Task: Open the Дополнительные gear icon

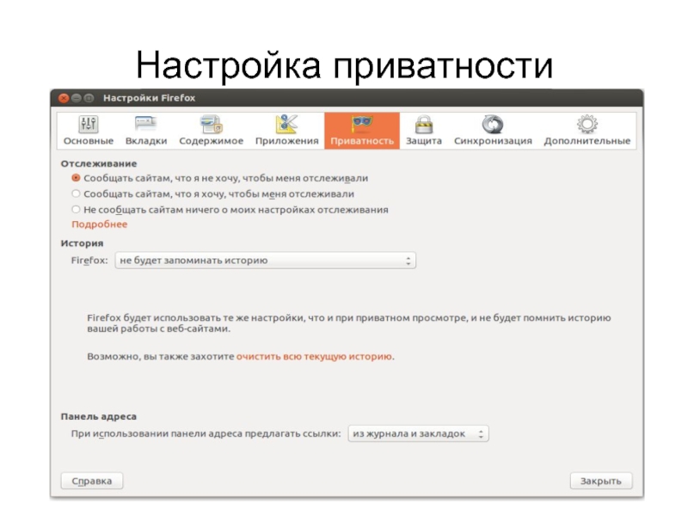Action: pyautogui.click(x=587, y=124)
